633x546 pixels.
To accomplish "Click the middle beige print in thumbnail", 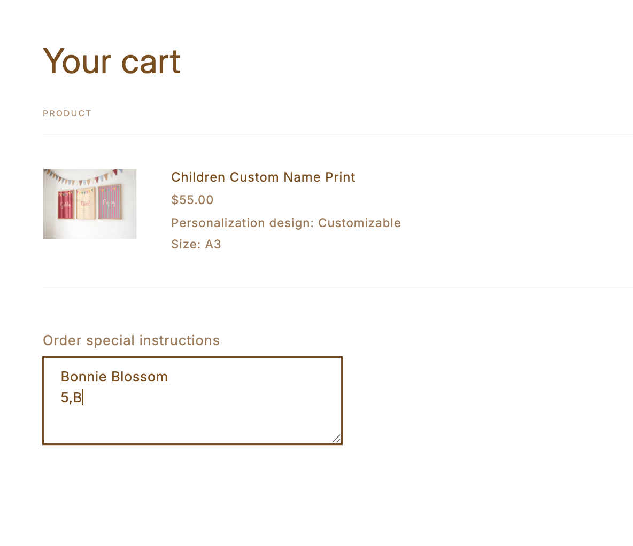I will pos(86,204).
